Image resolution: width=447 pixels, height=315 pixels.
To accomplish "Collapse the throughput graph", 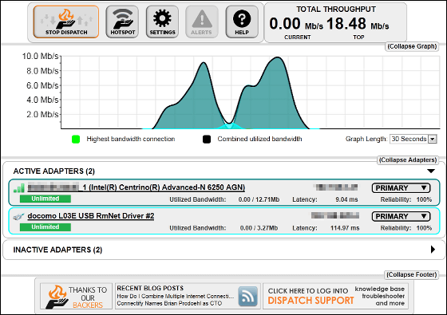I will pyautogui.click(x=412, y=46).
